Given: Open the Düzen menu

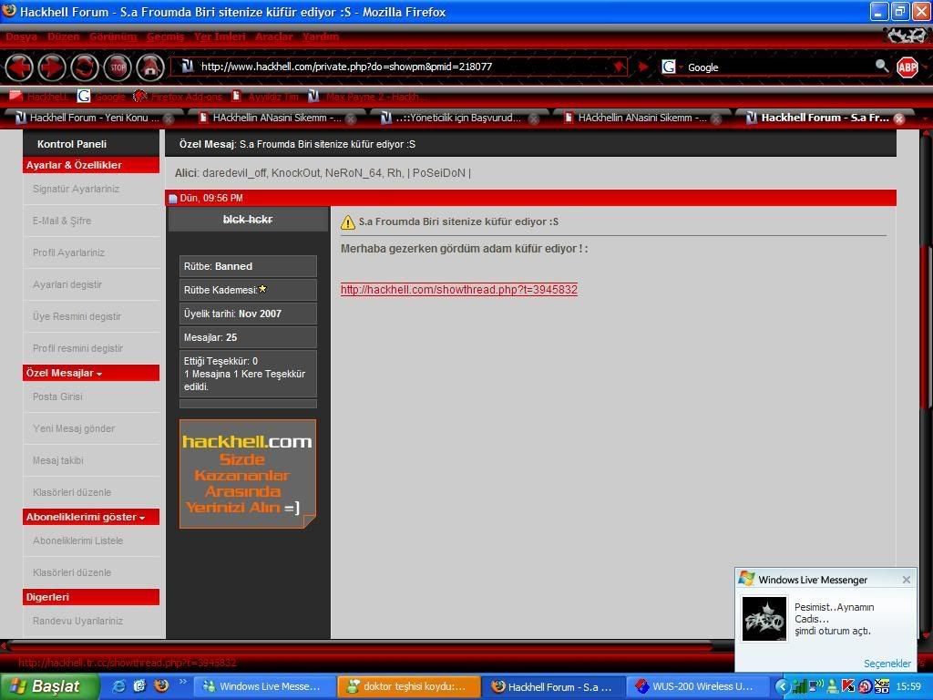Looking at the screenshot, I should coord(63,36).
